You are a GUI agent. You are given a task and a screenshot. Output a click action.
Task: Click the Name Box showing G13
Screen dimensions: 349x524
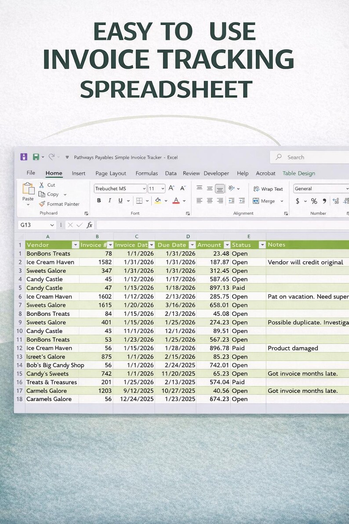point(36,225)
